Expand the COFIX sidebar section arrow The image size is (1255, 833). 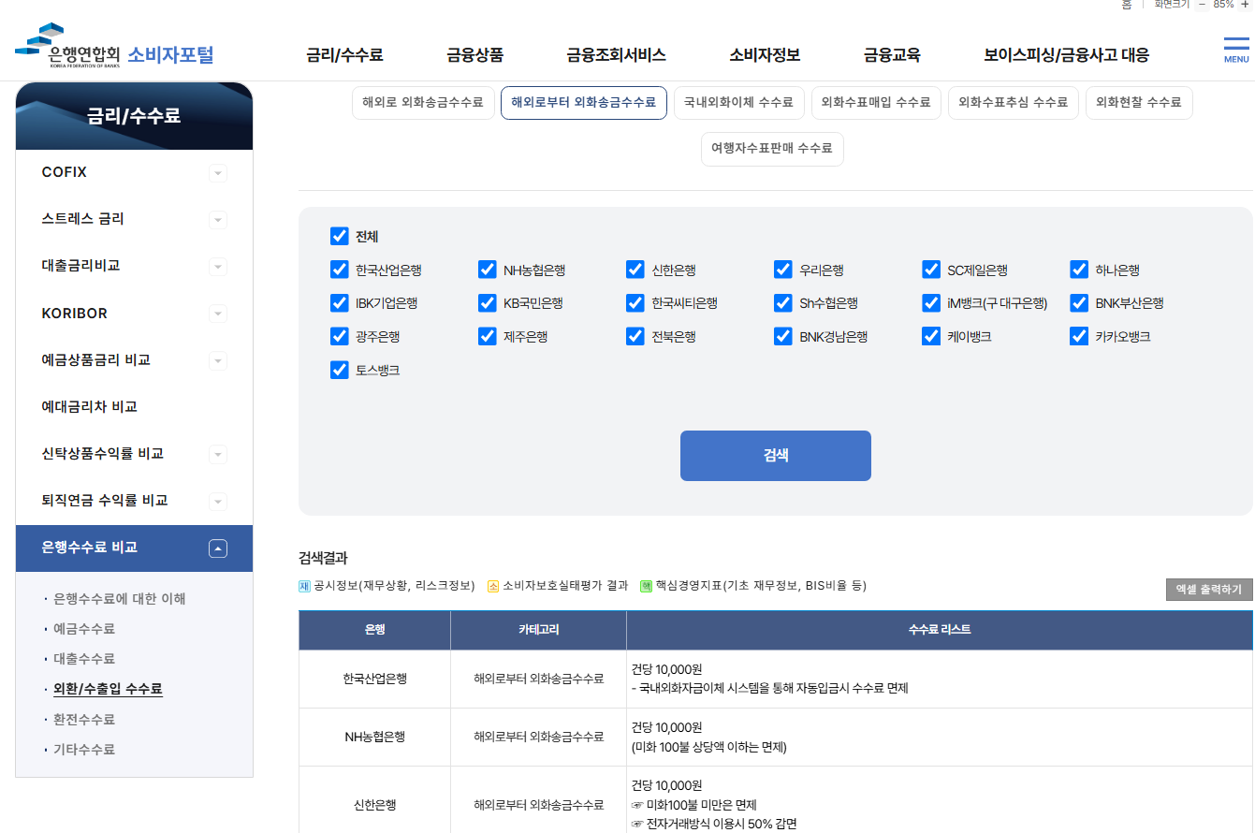coord(218,173)
